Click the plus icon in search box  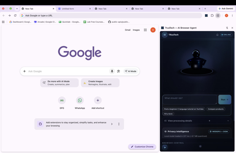point(24,71)
